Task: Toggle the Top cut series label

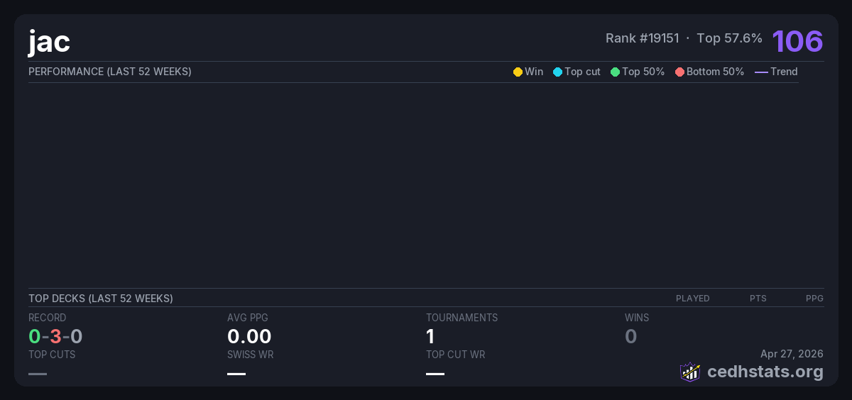Action: (x=582, y=72)
